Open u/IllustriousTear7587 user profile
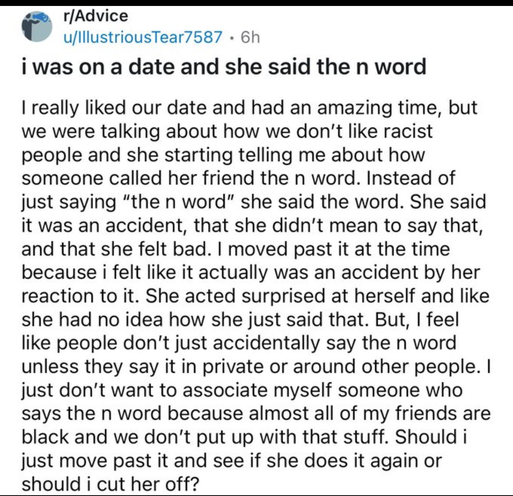 pos(143,37)
